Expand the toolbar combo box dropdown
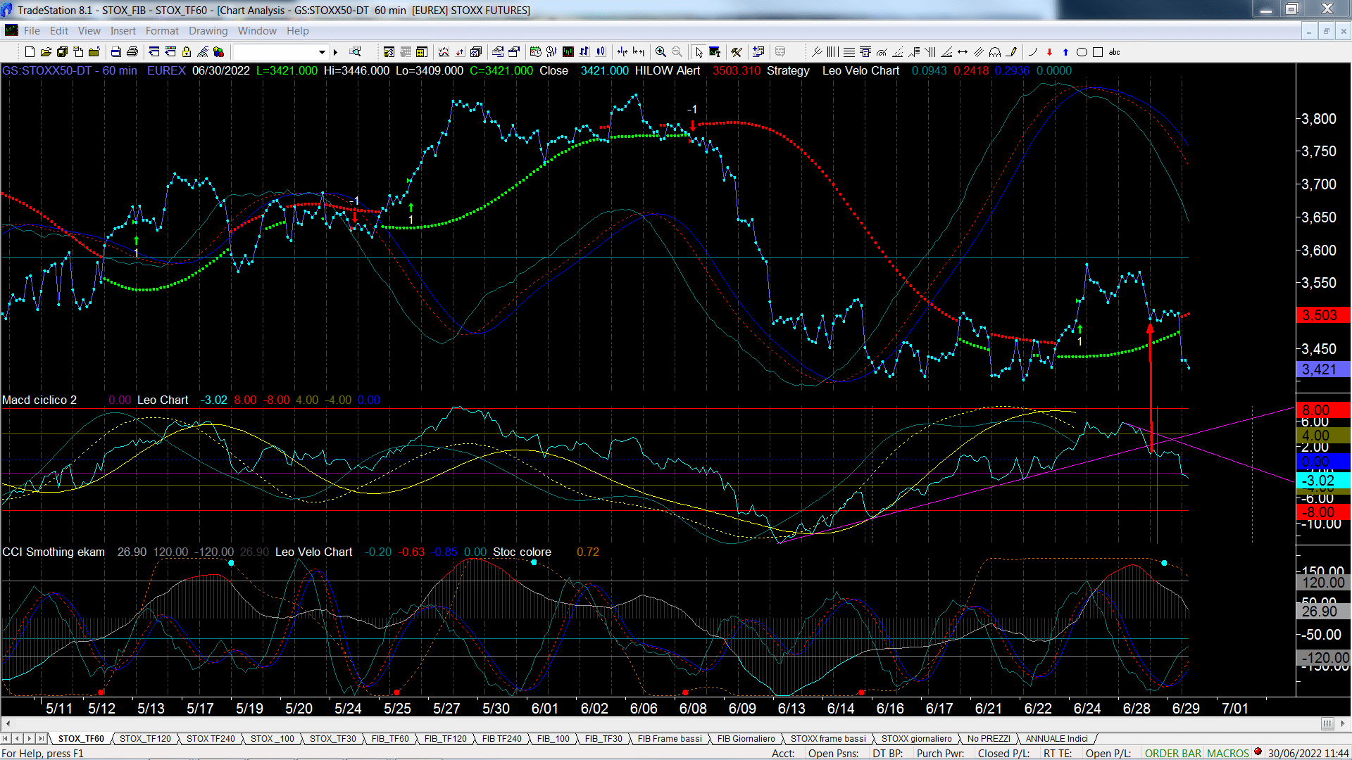 (322, 52)
